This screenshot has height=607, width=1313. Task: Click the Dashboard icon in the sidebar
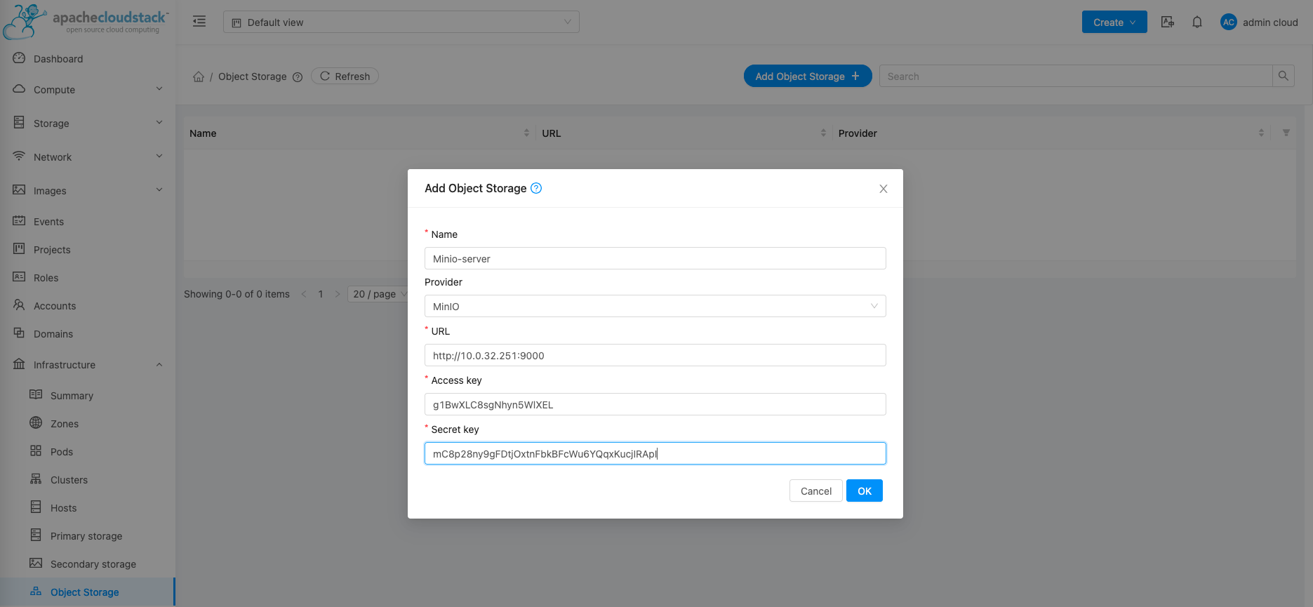[19, 58]
